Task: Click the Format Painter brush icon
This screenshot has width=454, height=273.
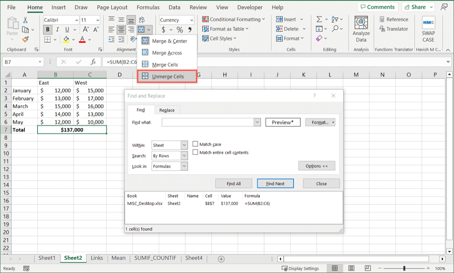Action: click(25, 39)
